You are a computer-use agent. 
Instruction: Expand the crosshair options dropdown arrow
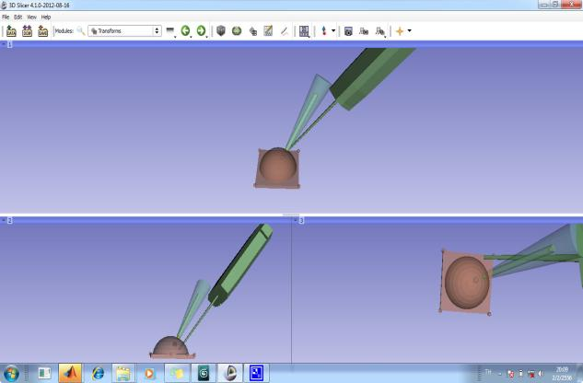tap(409, 30)
